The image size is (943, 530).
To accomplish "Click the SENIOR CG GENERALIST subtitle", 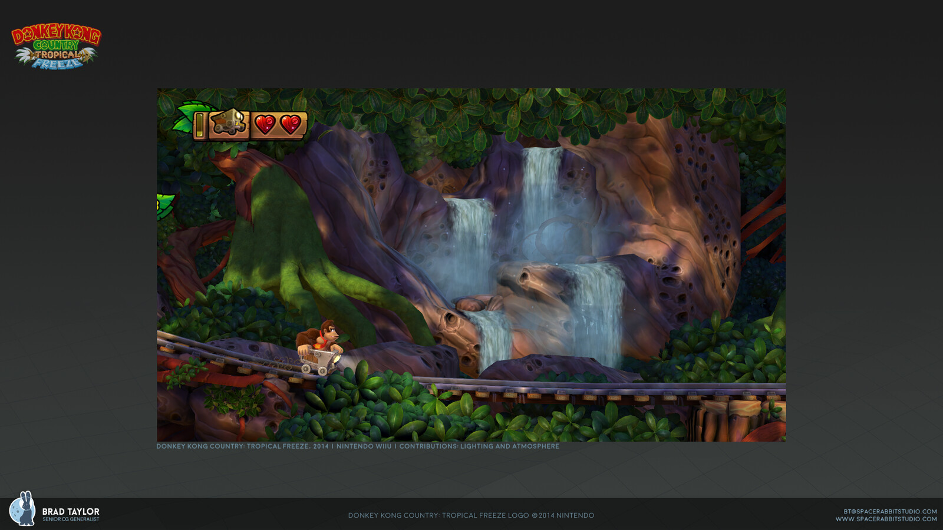I will coord(71,519).
